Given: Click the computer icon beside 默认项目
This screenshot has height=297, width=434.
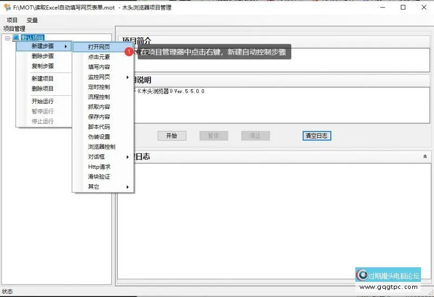Looking at the screenshot, I should point(16,37).
